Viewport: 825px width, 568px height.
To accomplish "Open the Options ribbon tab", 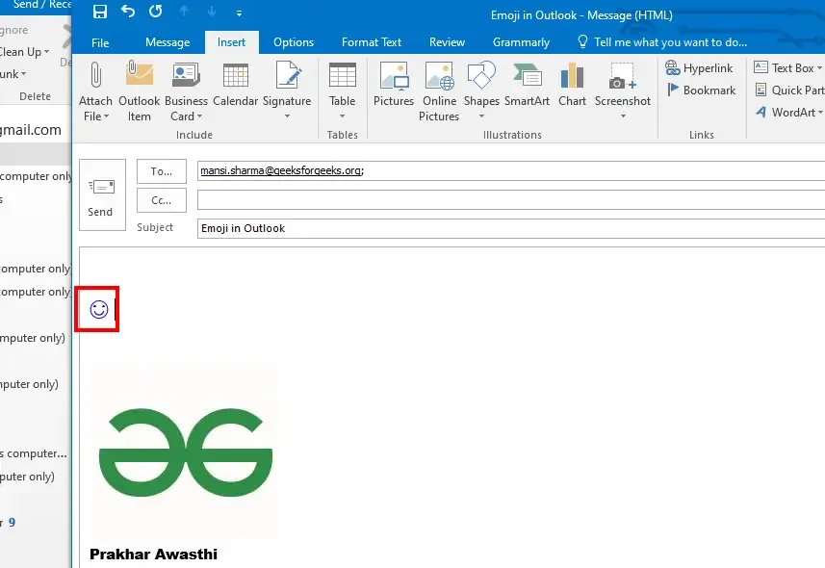I will tap(294, 42).
